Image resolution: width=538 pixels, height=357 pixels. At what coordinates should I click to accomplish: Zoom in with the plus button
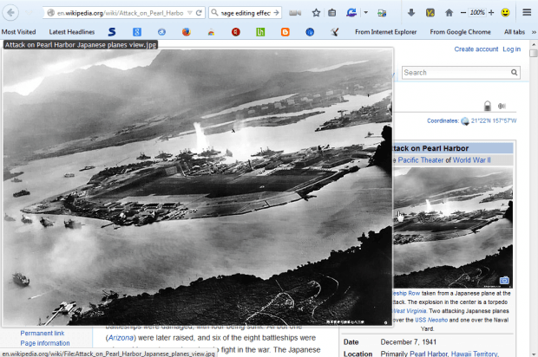(x=491, y=13)
